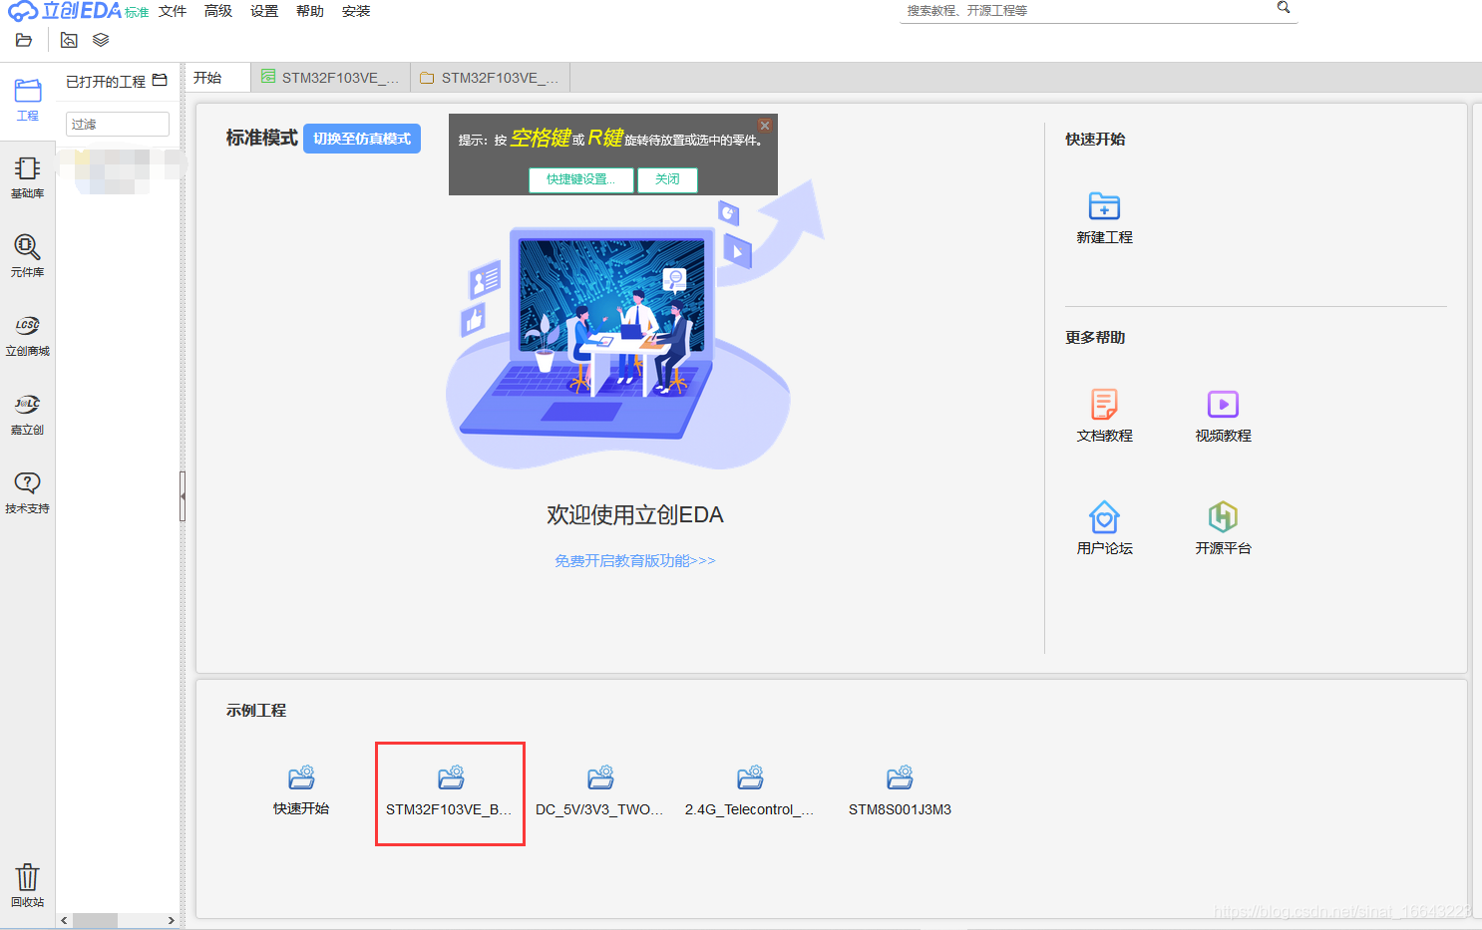Open the 2.4G_Telecontrol example project
Viewport: 1482px width, 930px height.
click(x=749, y=790)
